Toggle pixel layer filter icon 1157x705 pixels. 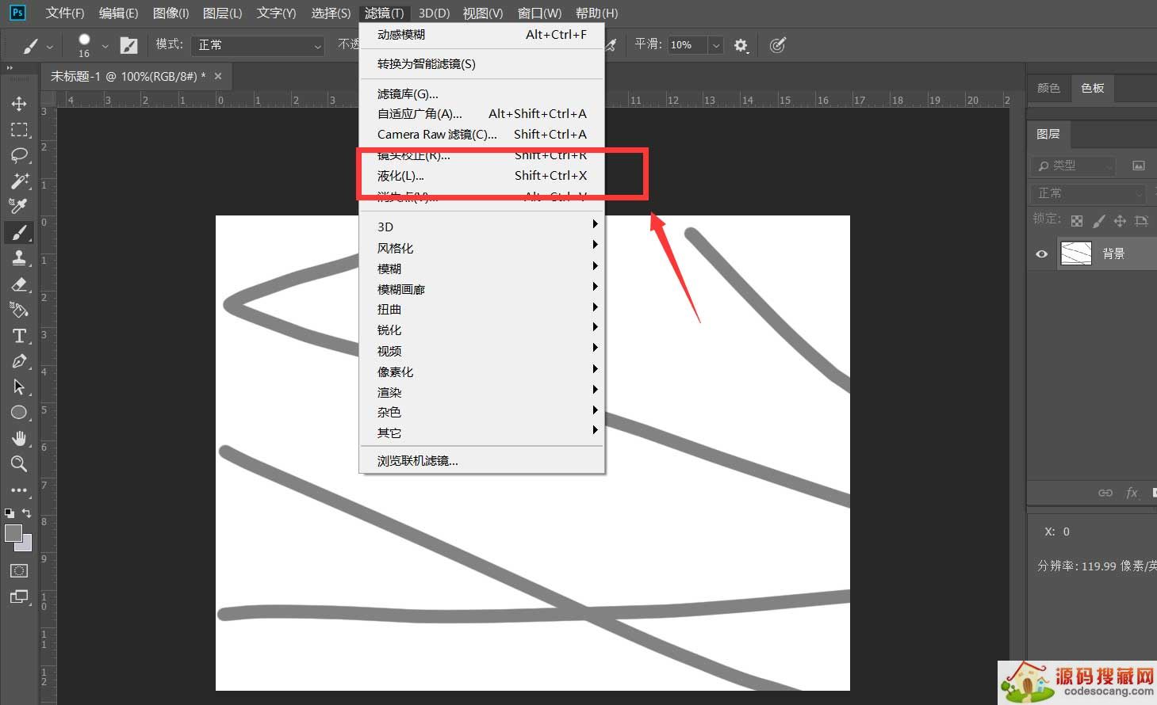tap(1139, 166)
